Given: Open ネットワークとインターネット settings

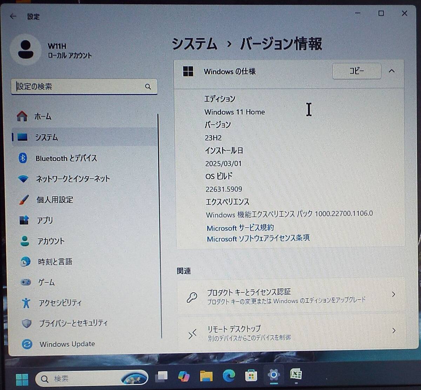Looking at the screenshot, I should tap(85, 179).
